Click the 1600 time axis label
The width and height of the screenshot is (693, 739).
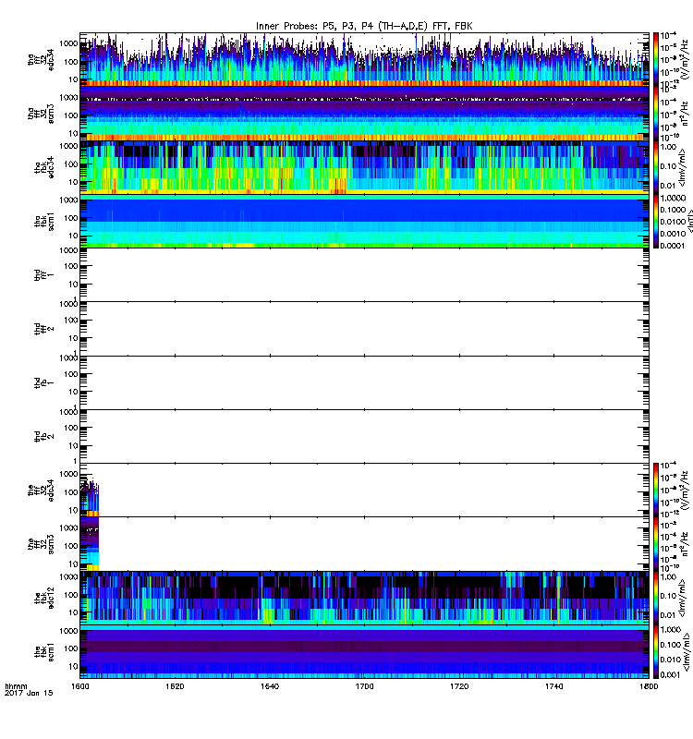click(79, 686)
